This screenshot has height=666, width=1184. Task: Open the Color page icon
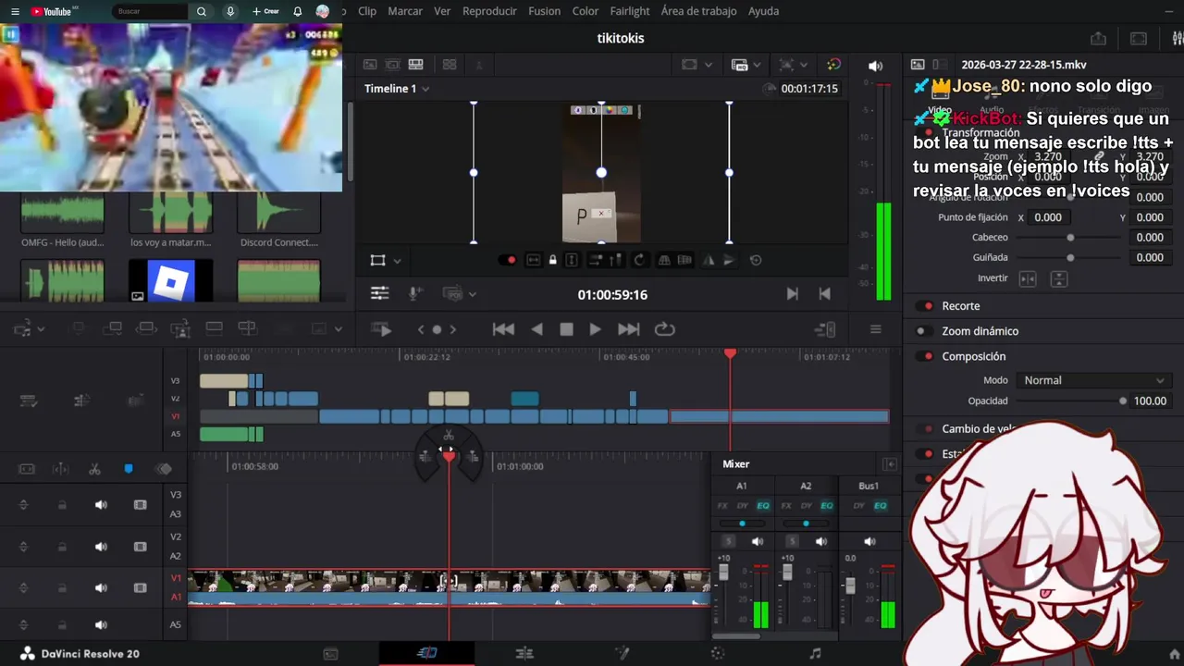tap(718, 653)
